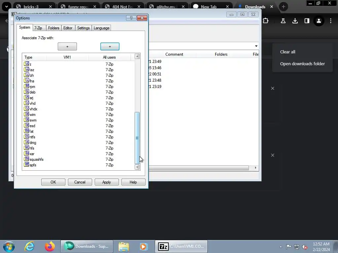Click the dmg file type icon

(x=26, y=142)
